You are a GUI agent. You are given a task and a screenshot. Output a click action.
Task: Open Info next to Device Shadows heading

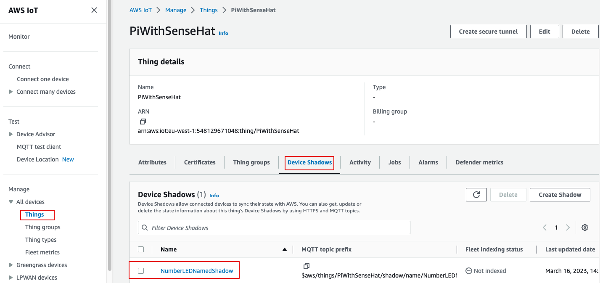point(214,195)
